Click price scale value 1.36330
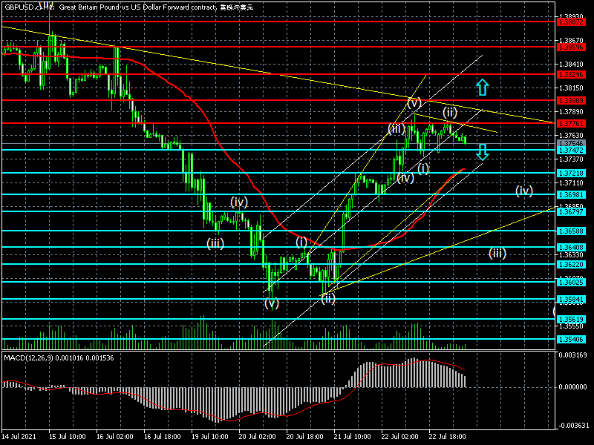The image size is (594, 445). click(571, 255)
